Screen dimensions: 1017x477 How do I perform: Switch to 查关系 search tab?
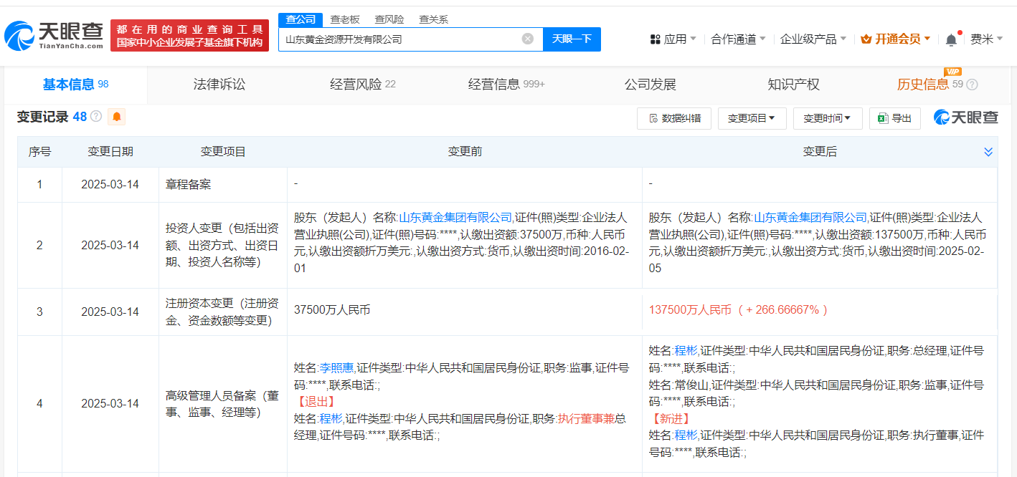[x=434, y=19]
